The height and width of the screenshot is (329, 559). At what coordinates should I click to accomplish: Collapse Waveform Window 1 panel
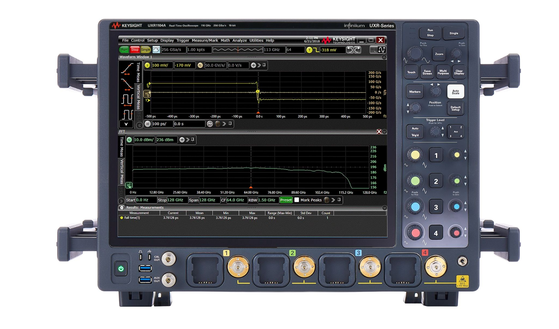[384, 57]
